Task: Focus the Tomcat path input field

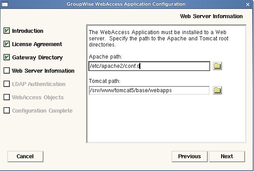Action: pos(149,90)
